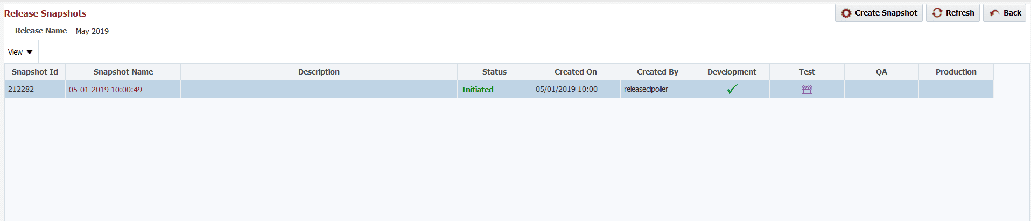Viewport: 1031px width, 221px height.
Task: Click the Production column header
Action: [x=956, y=72]
